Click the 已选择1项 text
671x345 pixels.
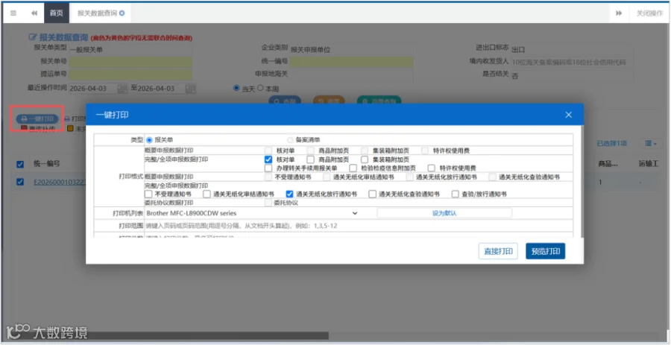[x=612, y=144]
